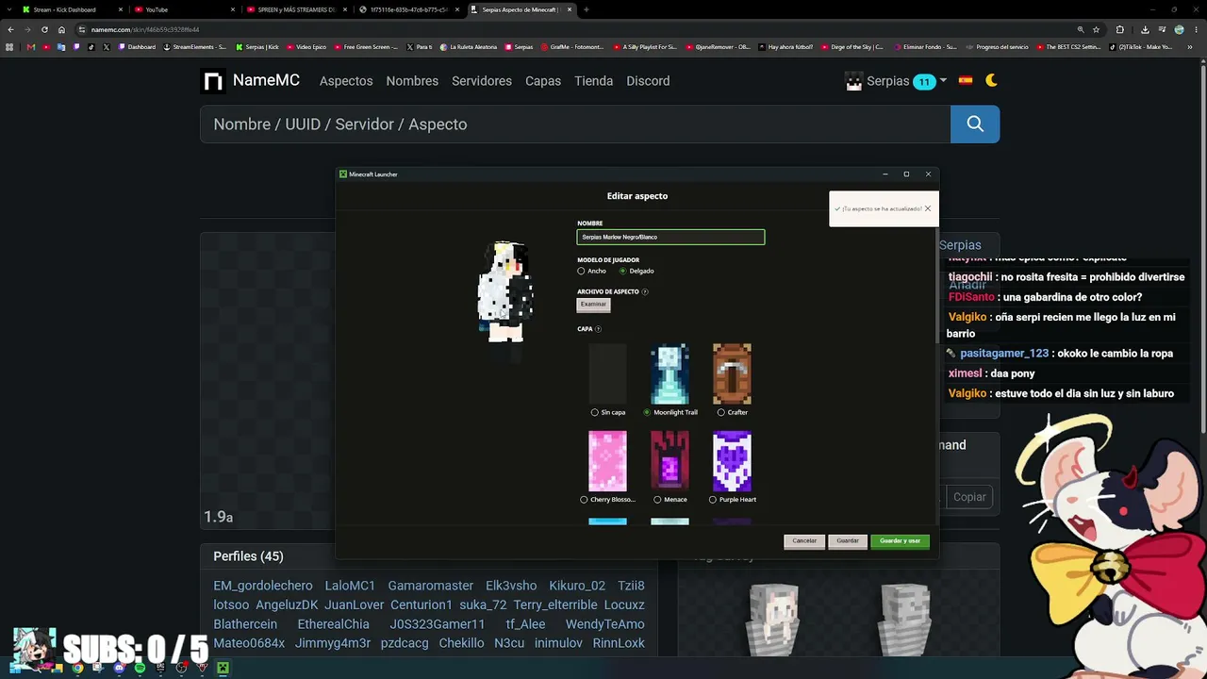Select the Purple Heart cape radio button
The height and width of the screenshot is (679, 1207).
(712, 500)
